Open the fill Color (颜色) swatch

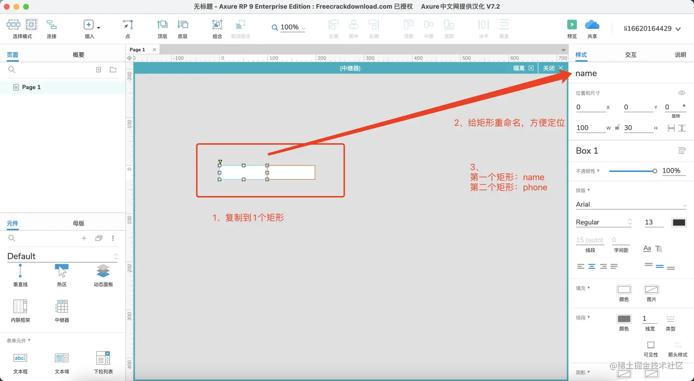[624, 289]
